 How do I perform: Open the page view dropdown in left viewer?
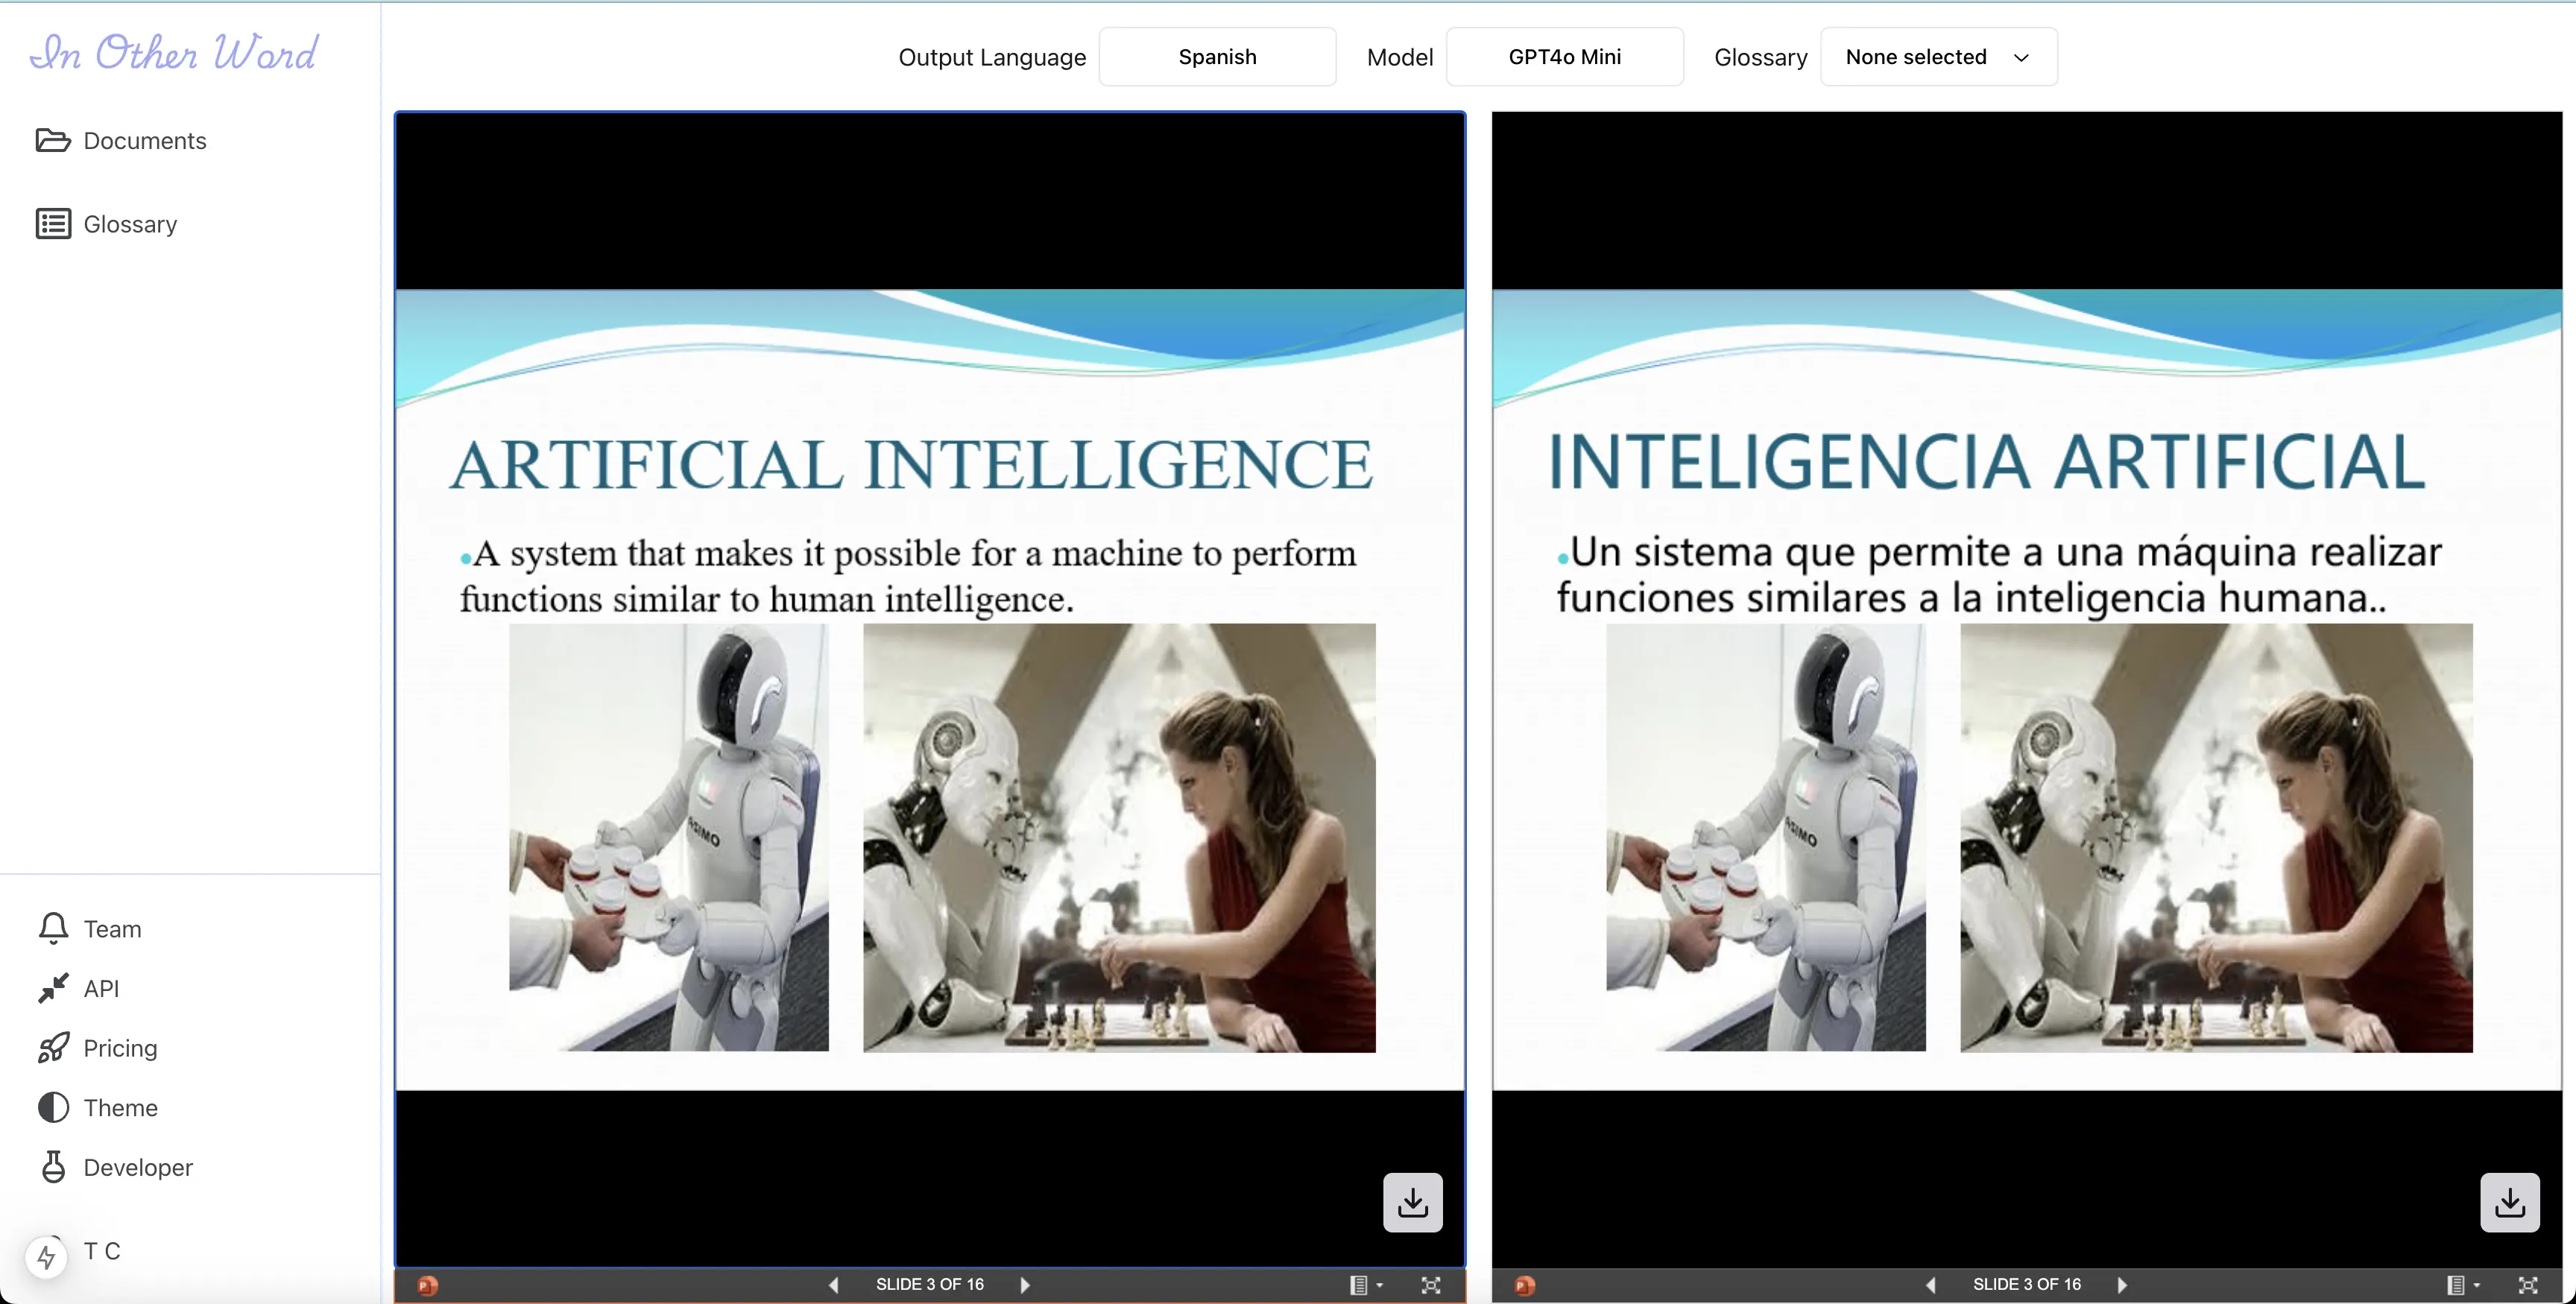click(1366, 1285)
